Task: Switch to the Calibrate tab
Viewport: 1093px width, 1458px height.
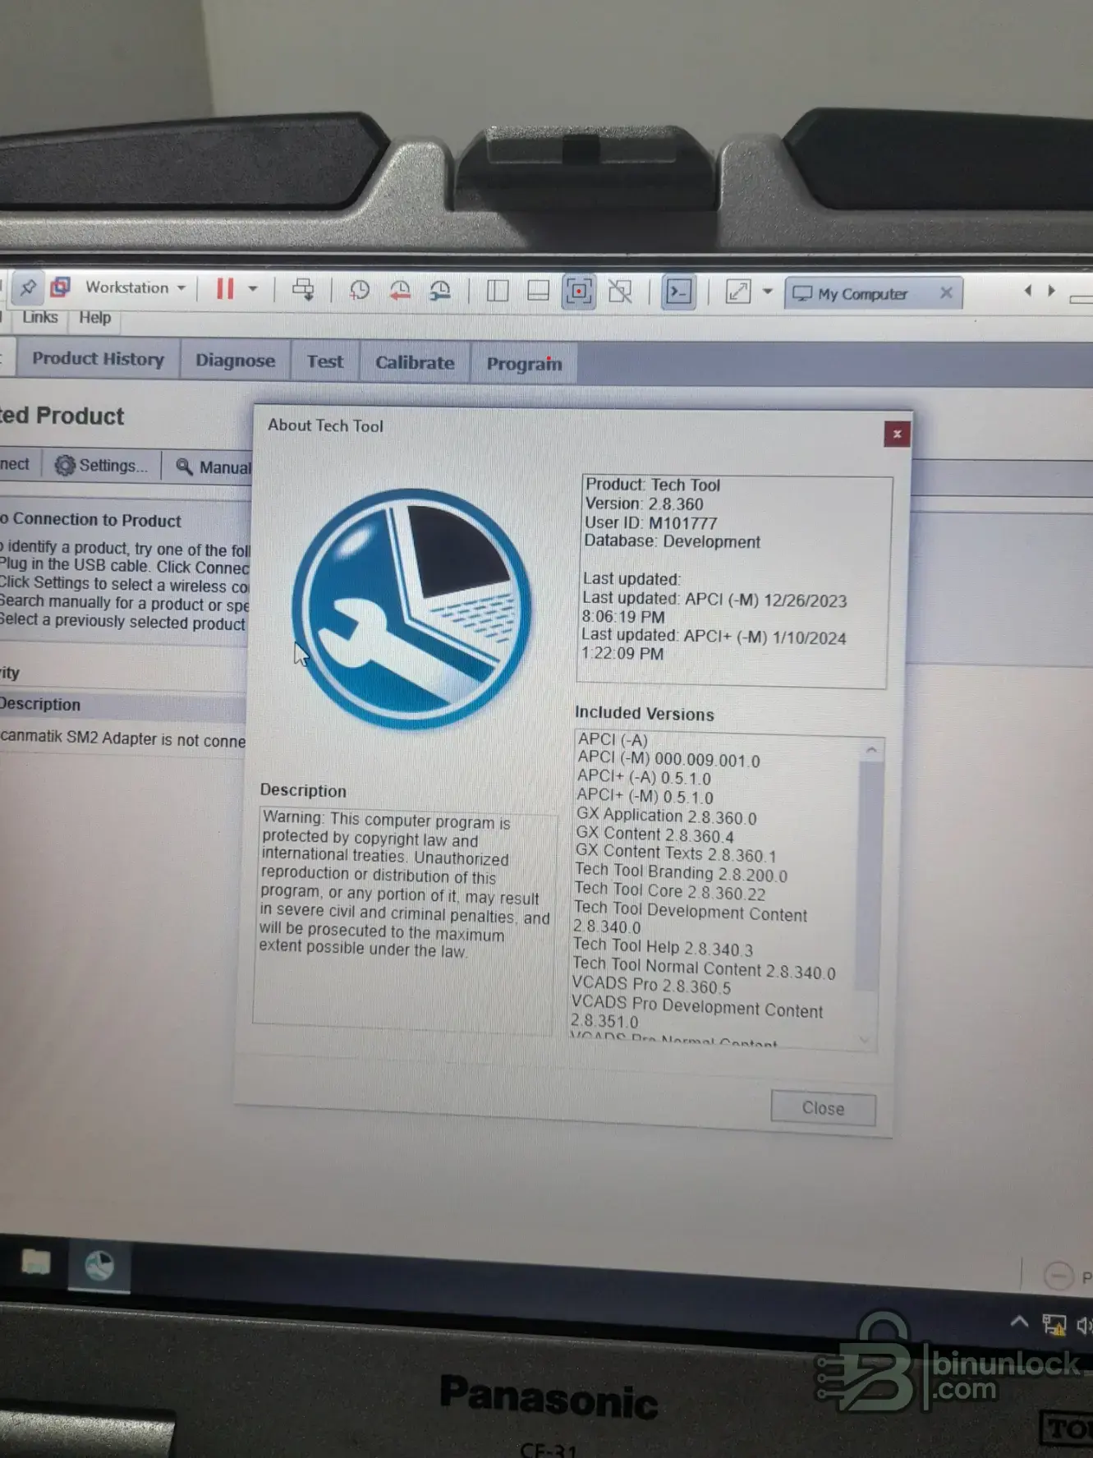Action: pos(415,362)
